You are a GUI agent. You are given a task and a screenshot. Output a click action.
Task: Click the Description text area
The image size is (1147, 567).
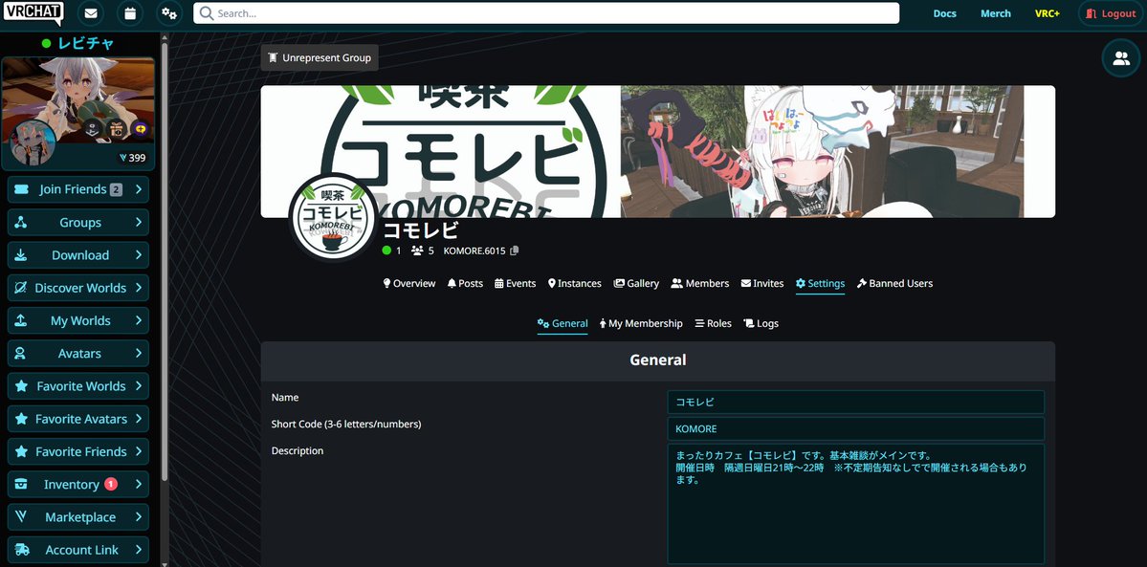[856, 504]
